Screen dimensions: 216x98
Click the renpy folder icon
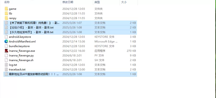pos(6,18)
